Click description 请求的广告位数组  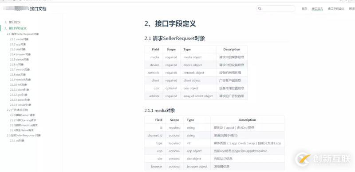(232, 96)
